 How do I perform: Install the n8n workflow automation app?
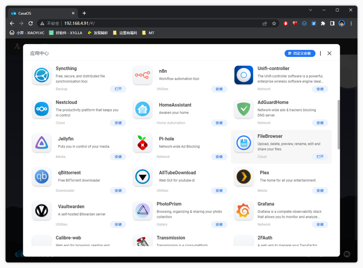pos(219,89)
